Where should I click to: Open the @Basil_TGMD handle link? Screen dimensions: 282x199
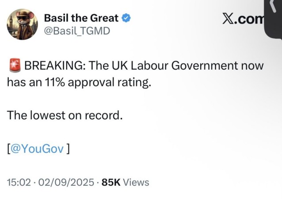[x=77, y=31]
